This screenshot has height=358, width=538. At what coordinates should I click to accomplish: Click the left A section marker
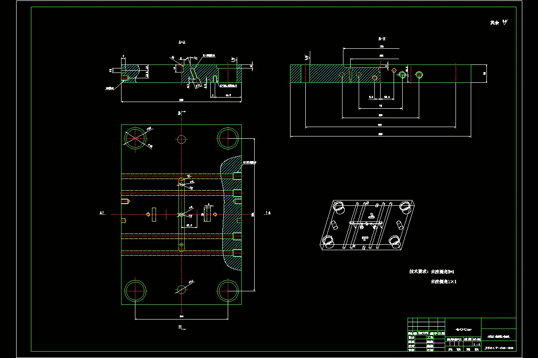tap(102, 213)
